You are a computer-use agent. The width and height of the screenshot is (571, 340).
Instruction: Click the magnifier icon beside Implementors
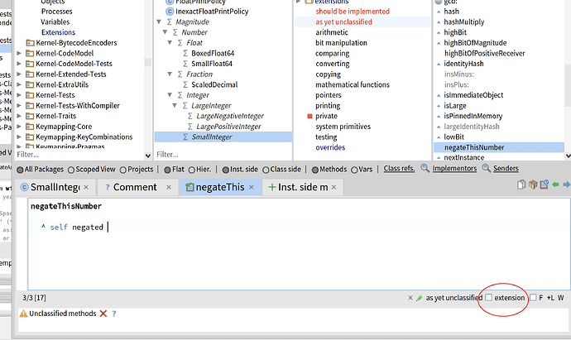click(425, 169)
